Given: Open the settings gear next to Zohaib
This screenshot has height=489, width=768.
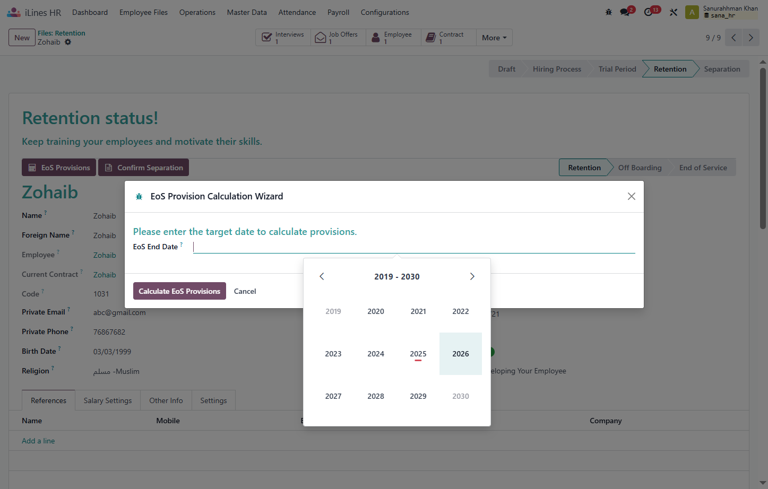Looking at the screenshot, I should [x=68, y=42].
